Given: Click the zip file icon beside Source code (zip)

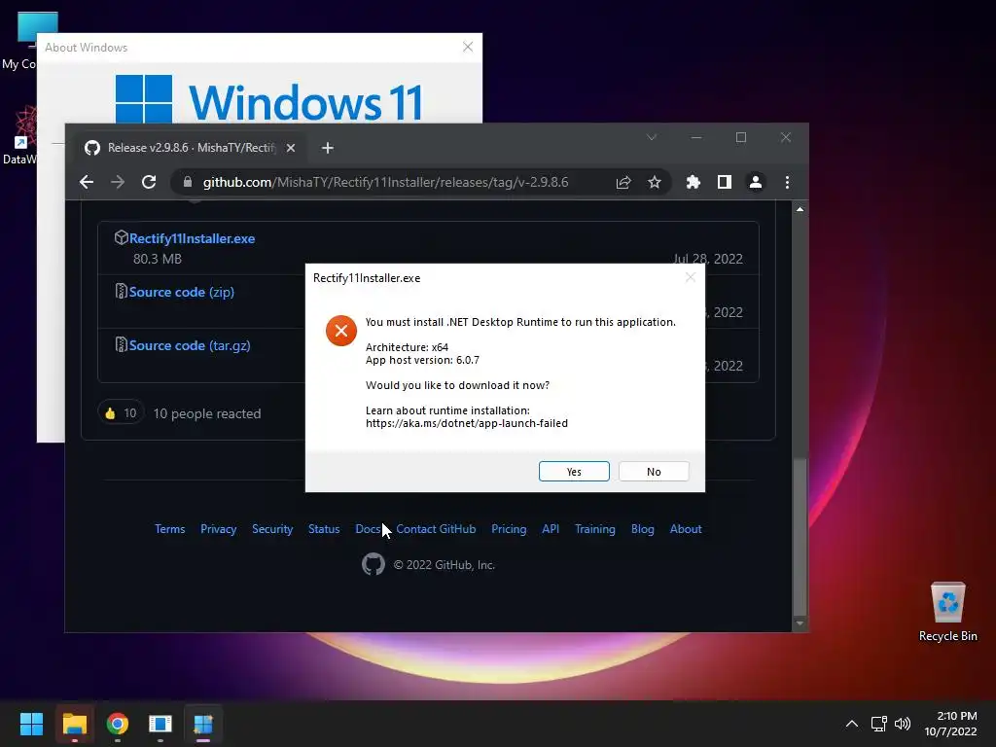Looking at the screenshot, I should point(121,291).
